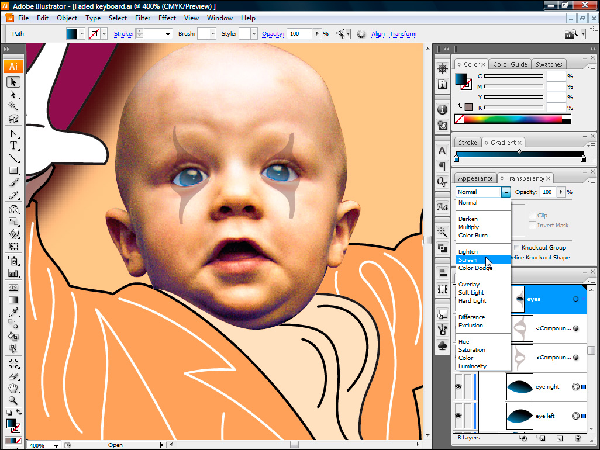Viewport: 600px width, 450px height.
Task: Select the Magic Wand tool
Action: click(13, 106)
